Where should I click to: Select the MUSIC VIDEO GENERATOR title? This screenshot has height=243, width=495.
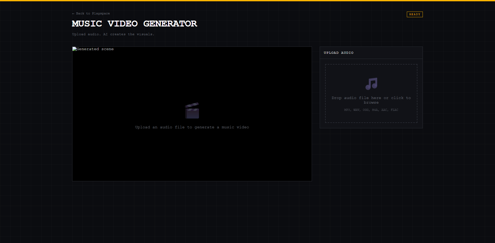[134, 24]
